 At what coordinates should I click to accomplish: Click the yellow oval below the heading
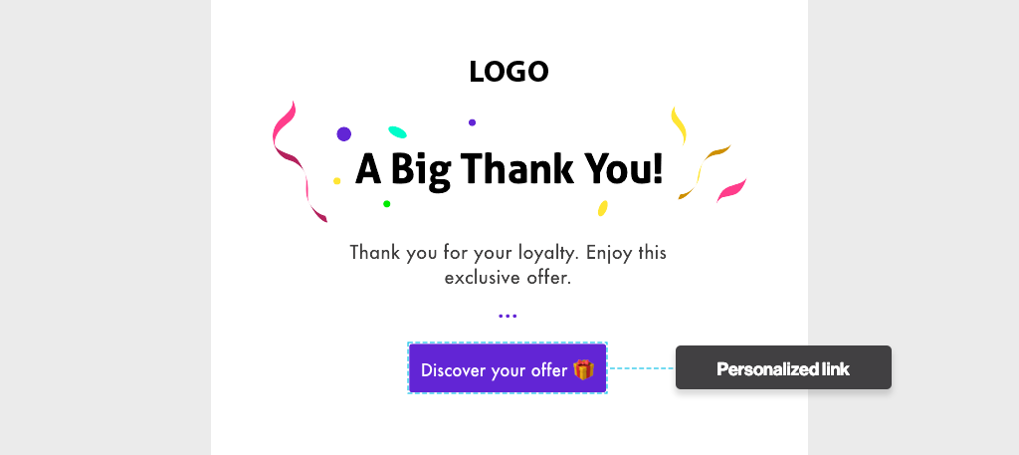[603, 208]
